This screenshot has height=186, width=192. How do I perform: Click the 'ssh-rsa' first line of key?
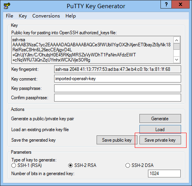click(x=19, y=40)
